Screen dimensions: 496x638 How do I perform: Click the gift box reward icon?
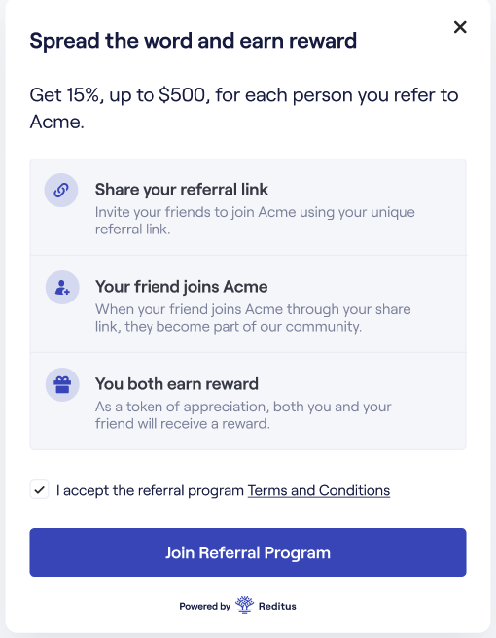point(62,384)
